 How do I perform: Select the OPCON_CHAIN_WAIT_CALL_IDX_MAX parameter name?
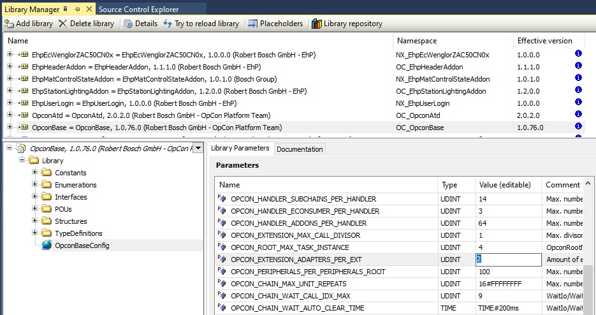point(291,296)
